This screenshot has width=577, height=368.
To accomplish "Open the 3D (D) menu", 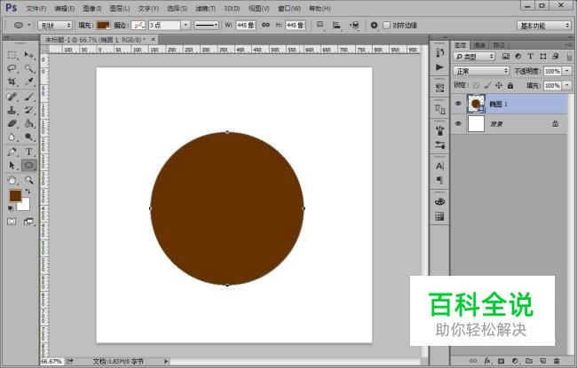I will (232, 8).
